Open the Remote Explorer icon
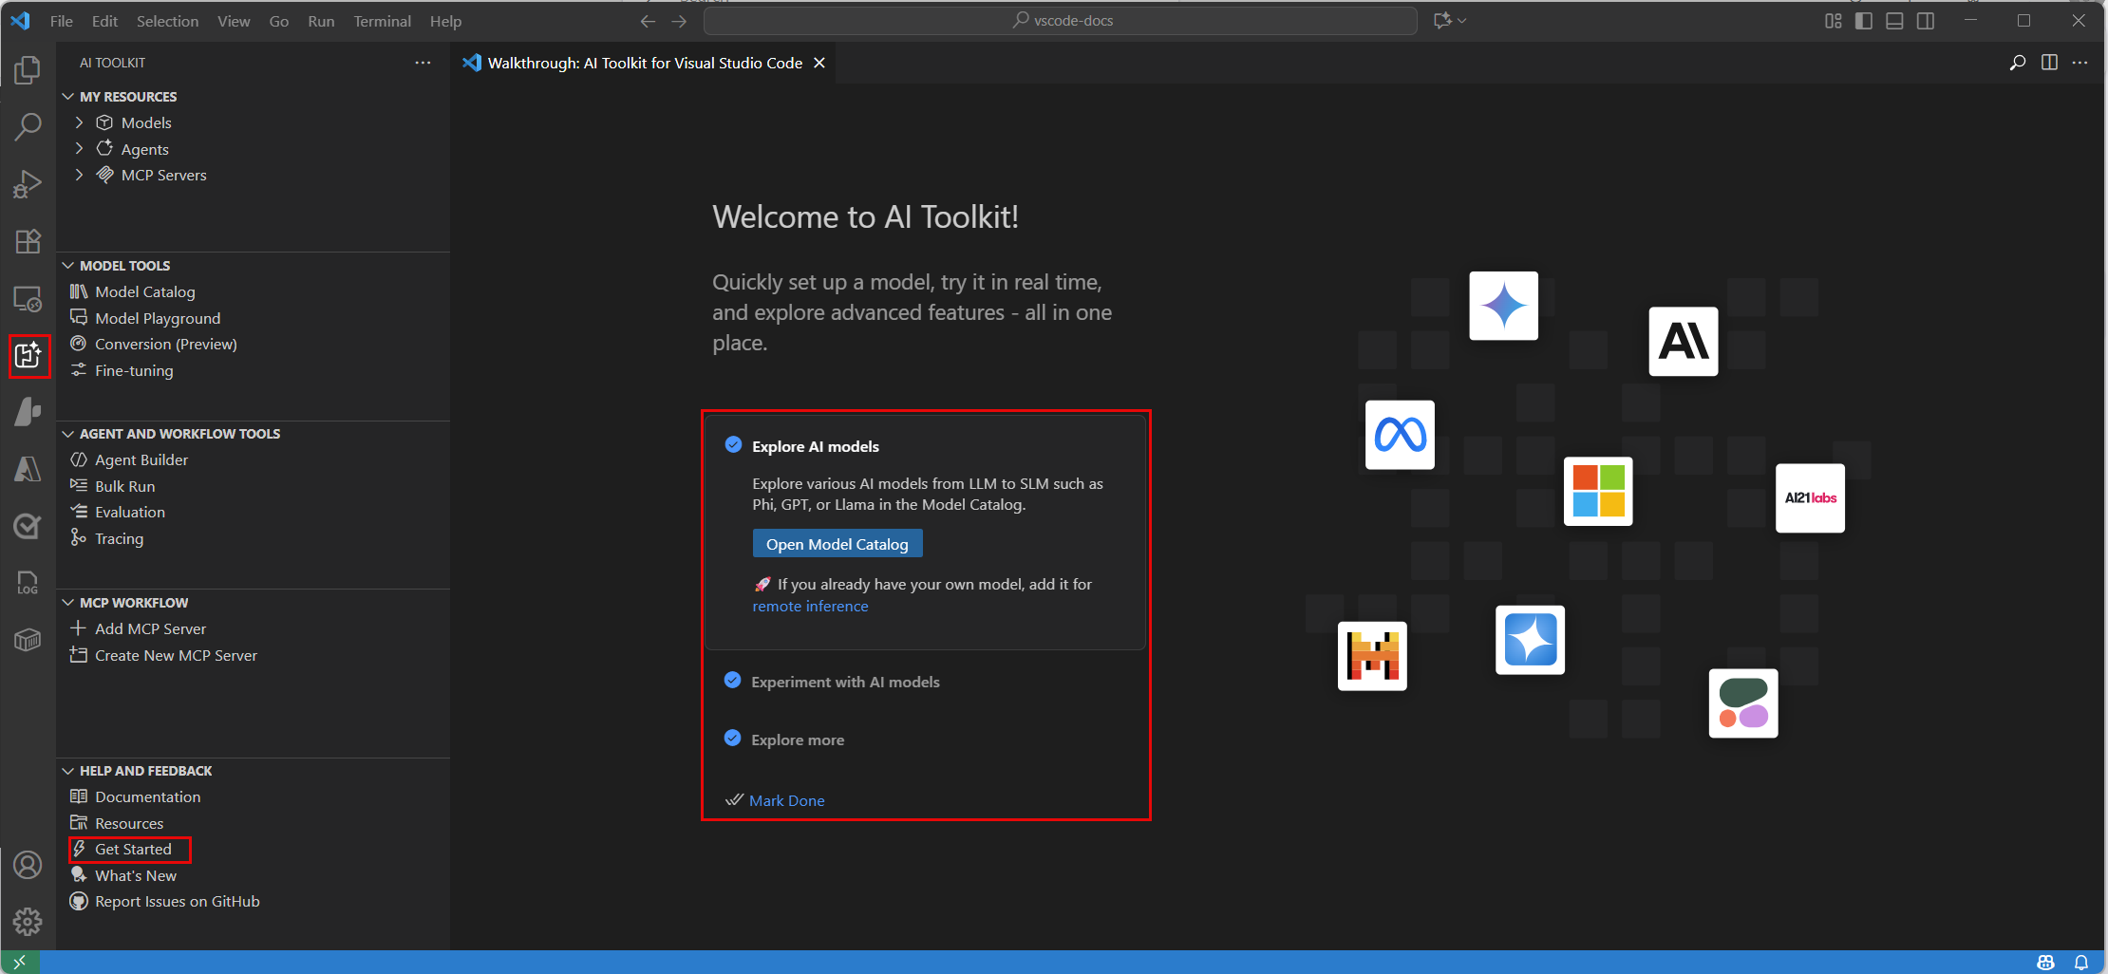The height and width of the screenshot is (974, 2108). coord(28,298)
